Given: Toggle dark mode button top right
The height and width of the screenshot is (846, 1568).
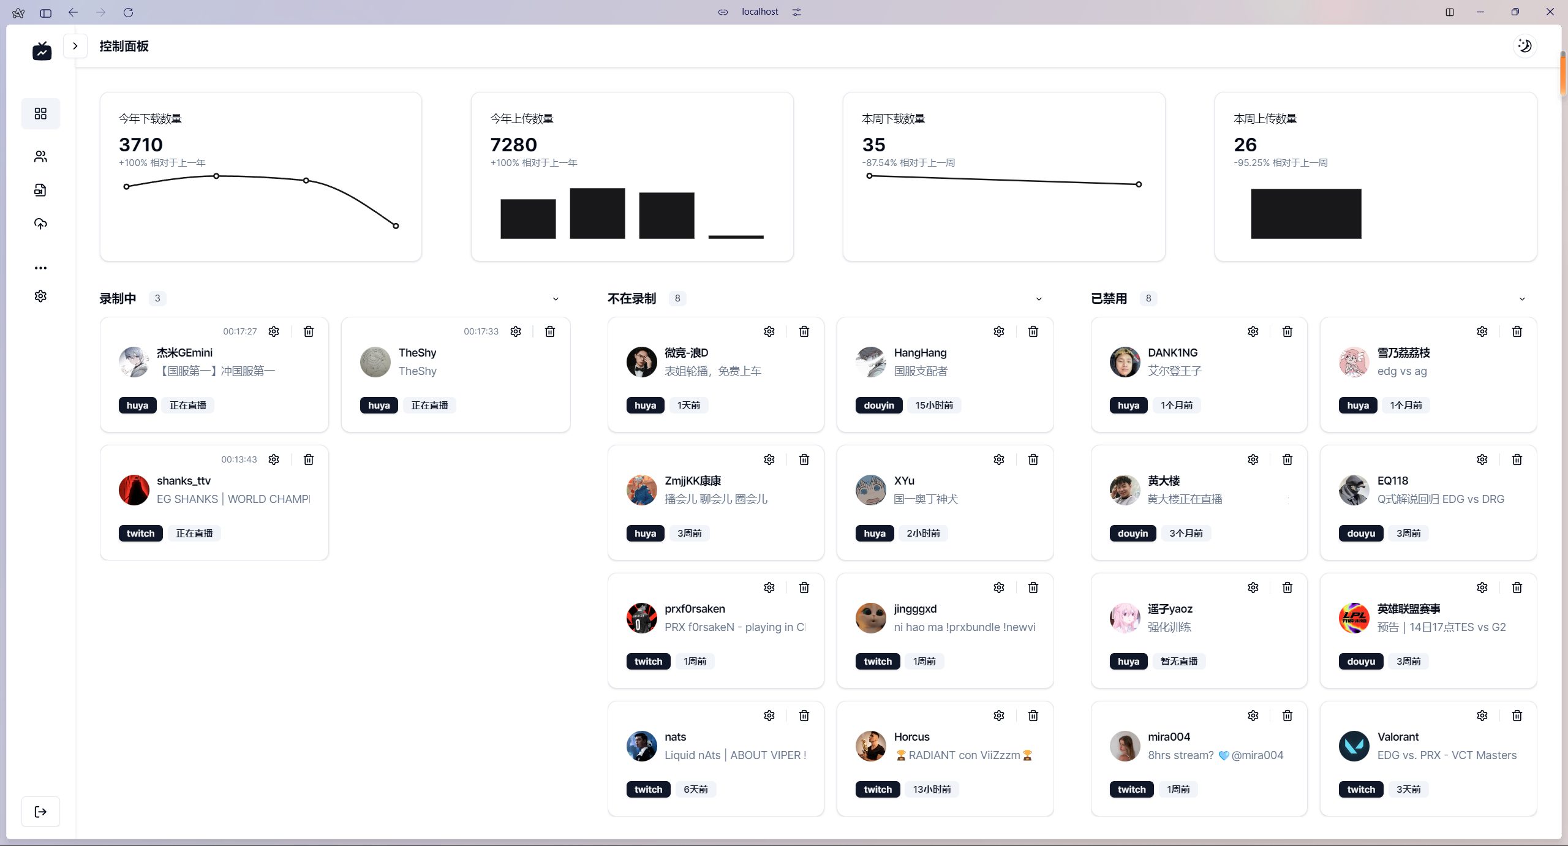Looking at the screenshot, I should [x=1525, y=46].
